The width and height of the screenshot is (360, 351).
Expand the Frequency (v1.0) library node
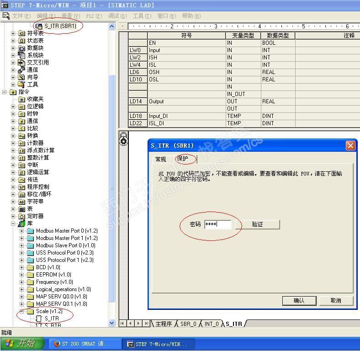[21, 282]
